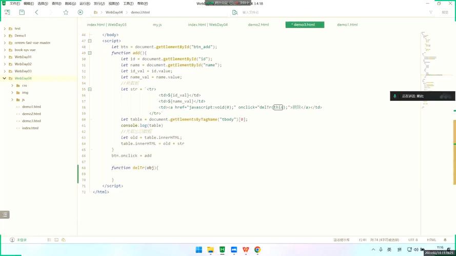Open the 文件(F) menu

[15, 4]
